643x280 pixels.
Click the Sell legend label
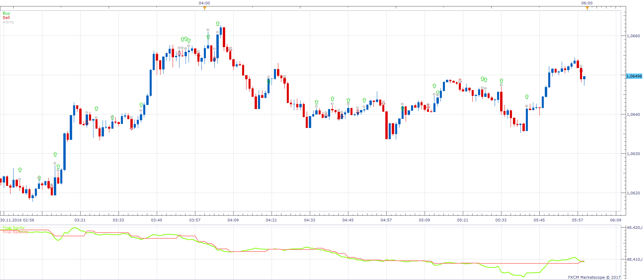coord(6,18)
